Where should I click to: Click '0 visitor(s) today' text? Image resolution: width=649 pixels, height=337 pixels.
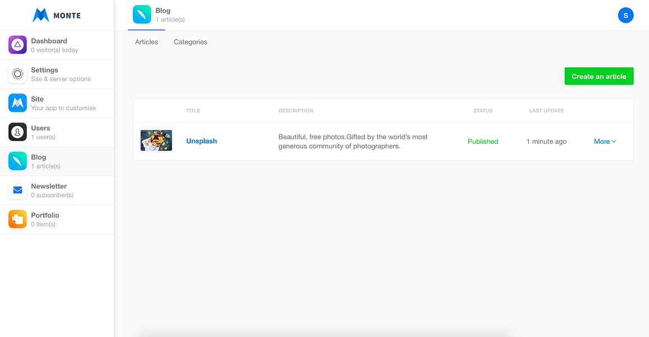click(x=54, y=50)
